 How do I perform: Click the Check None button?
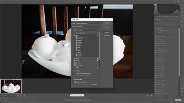point(107,35)
